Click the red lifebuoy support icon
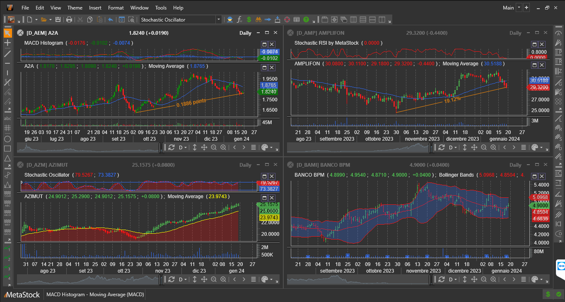This screenshot has width=565, height=302. click(x=287, y=19)
